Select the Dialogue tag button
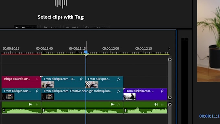 tap(25, 27)
